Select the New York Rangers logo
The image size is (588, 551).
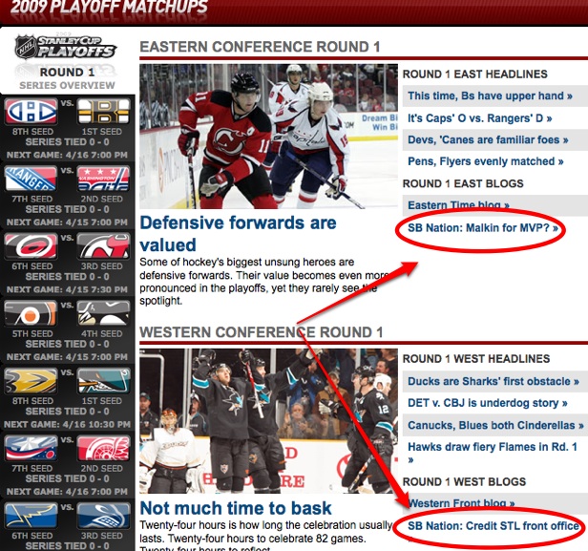31,179
